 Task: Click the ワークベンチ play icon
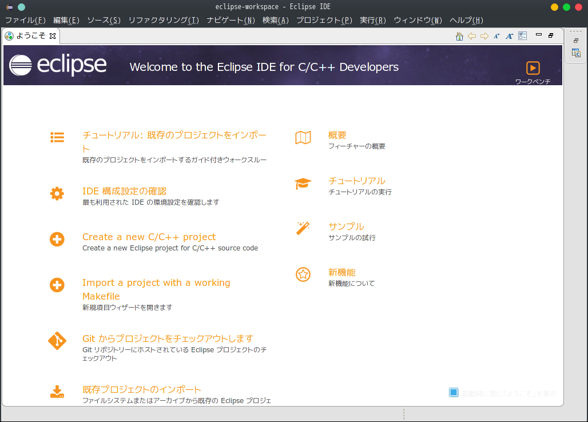tap(533, 68)
